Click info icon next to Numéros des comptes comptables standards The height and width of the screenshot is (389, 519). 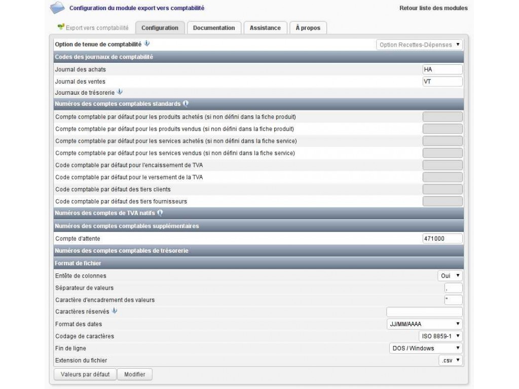pyautogui.click(x=186, y=103)
